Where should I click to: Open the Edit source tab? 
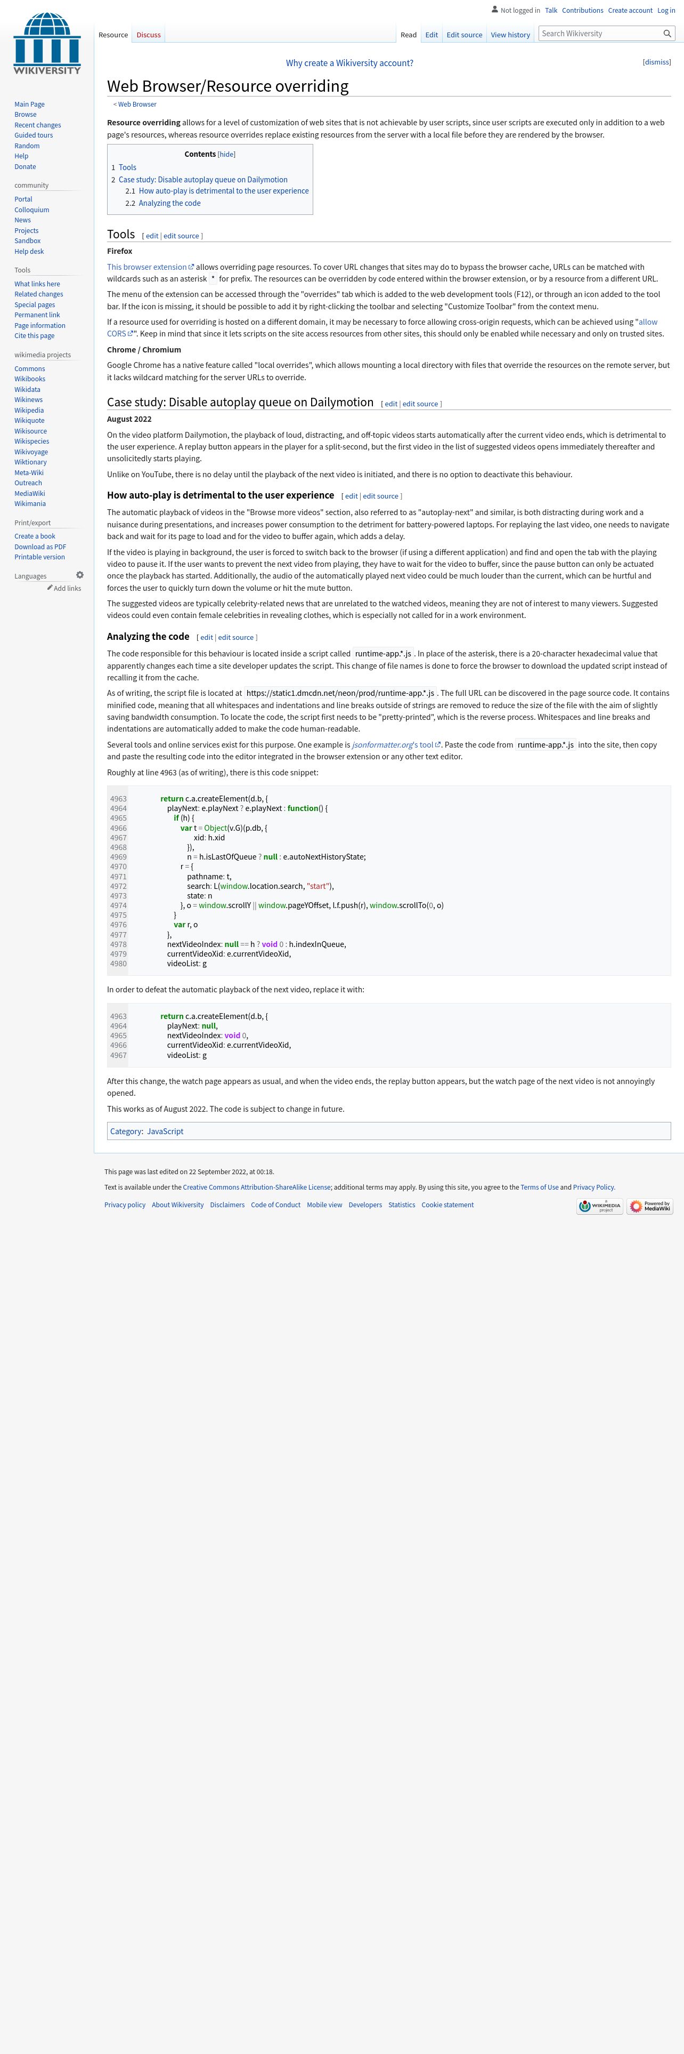(x=464, y=35)
